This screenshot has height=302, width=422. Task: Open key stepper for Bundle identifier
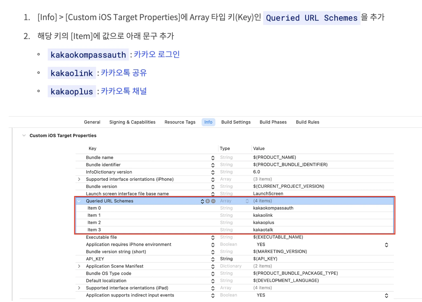pyautogui.click(x=213, y=165)
